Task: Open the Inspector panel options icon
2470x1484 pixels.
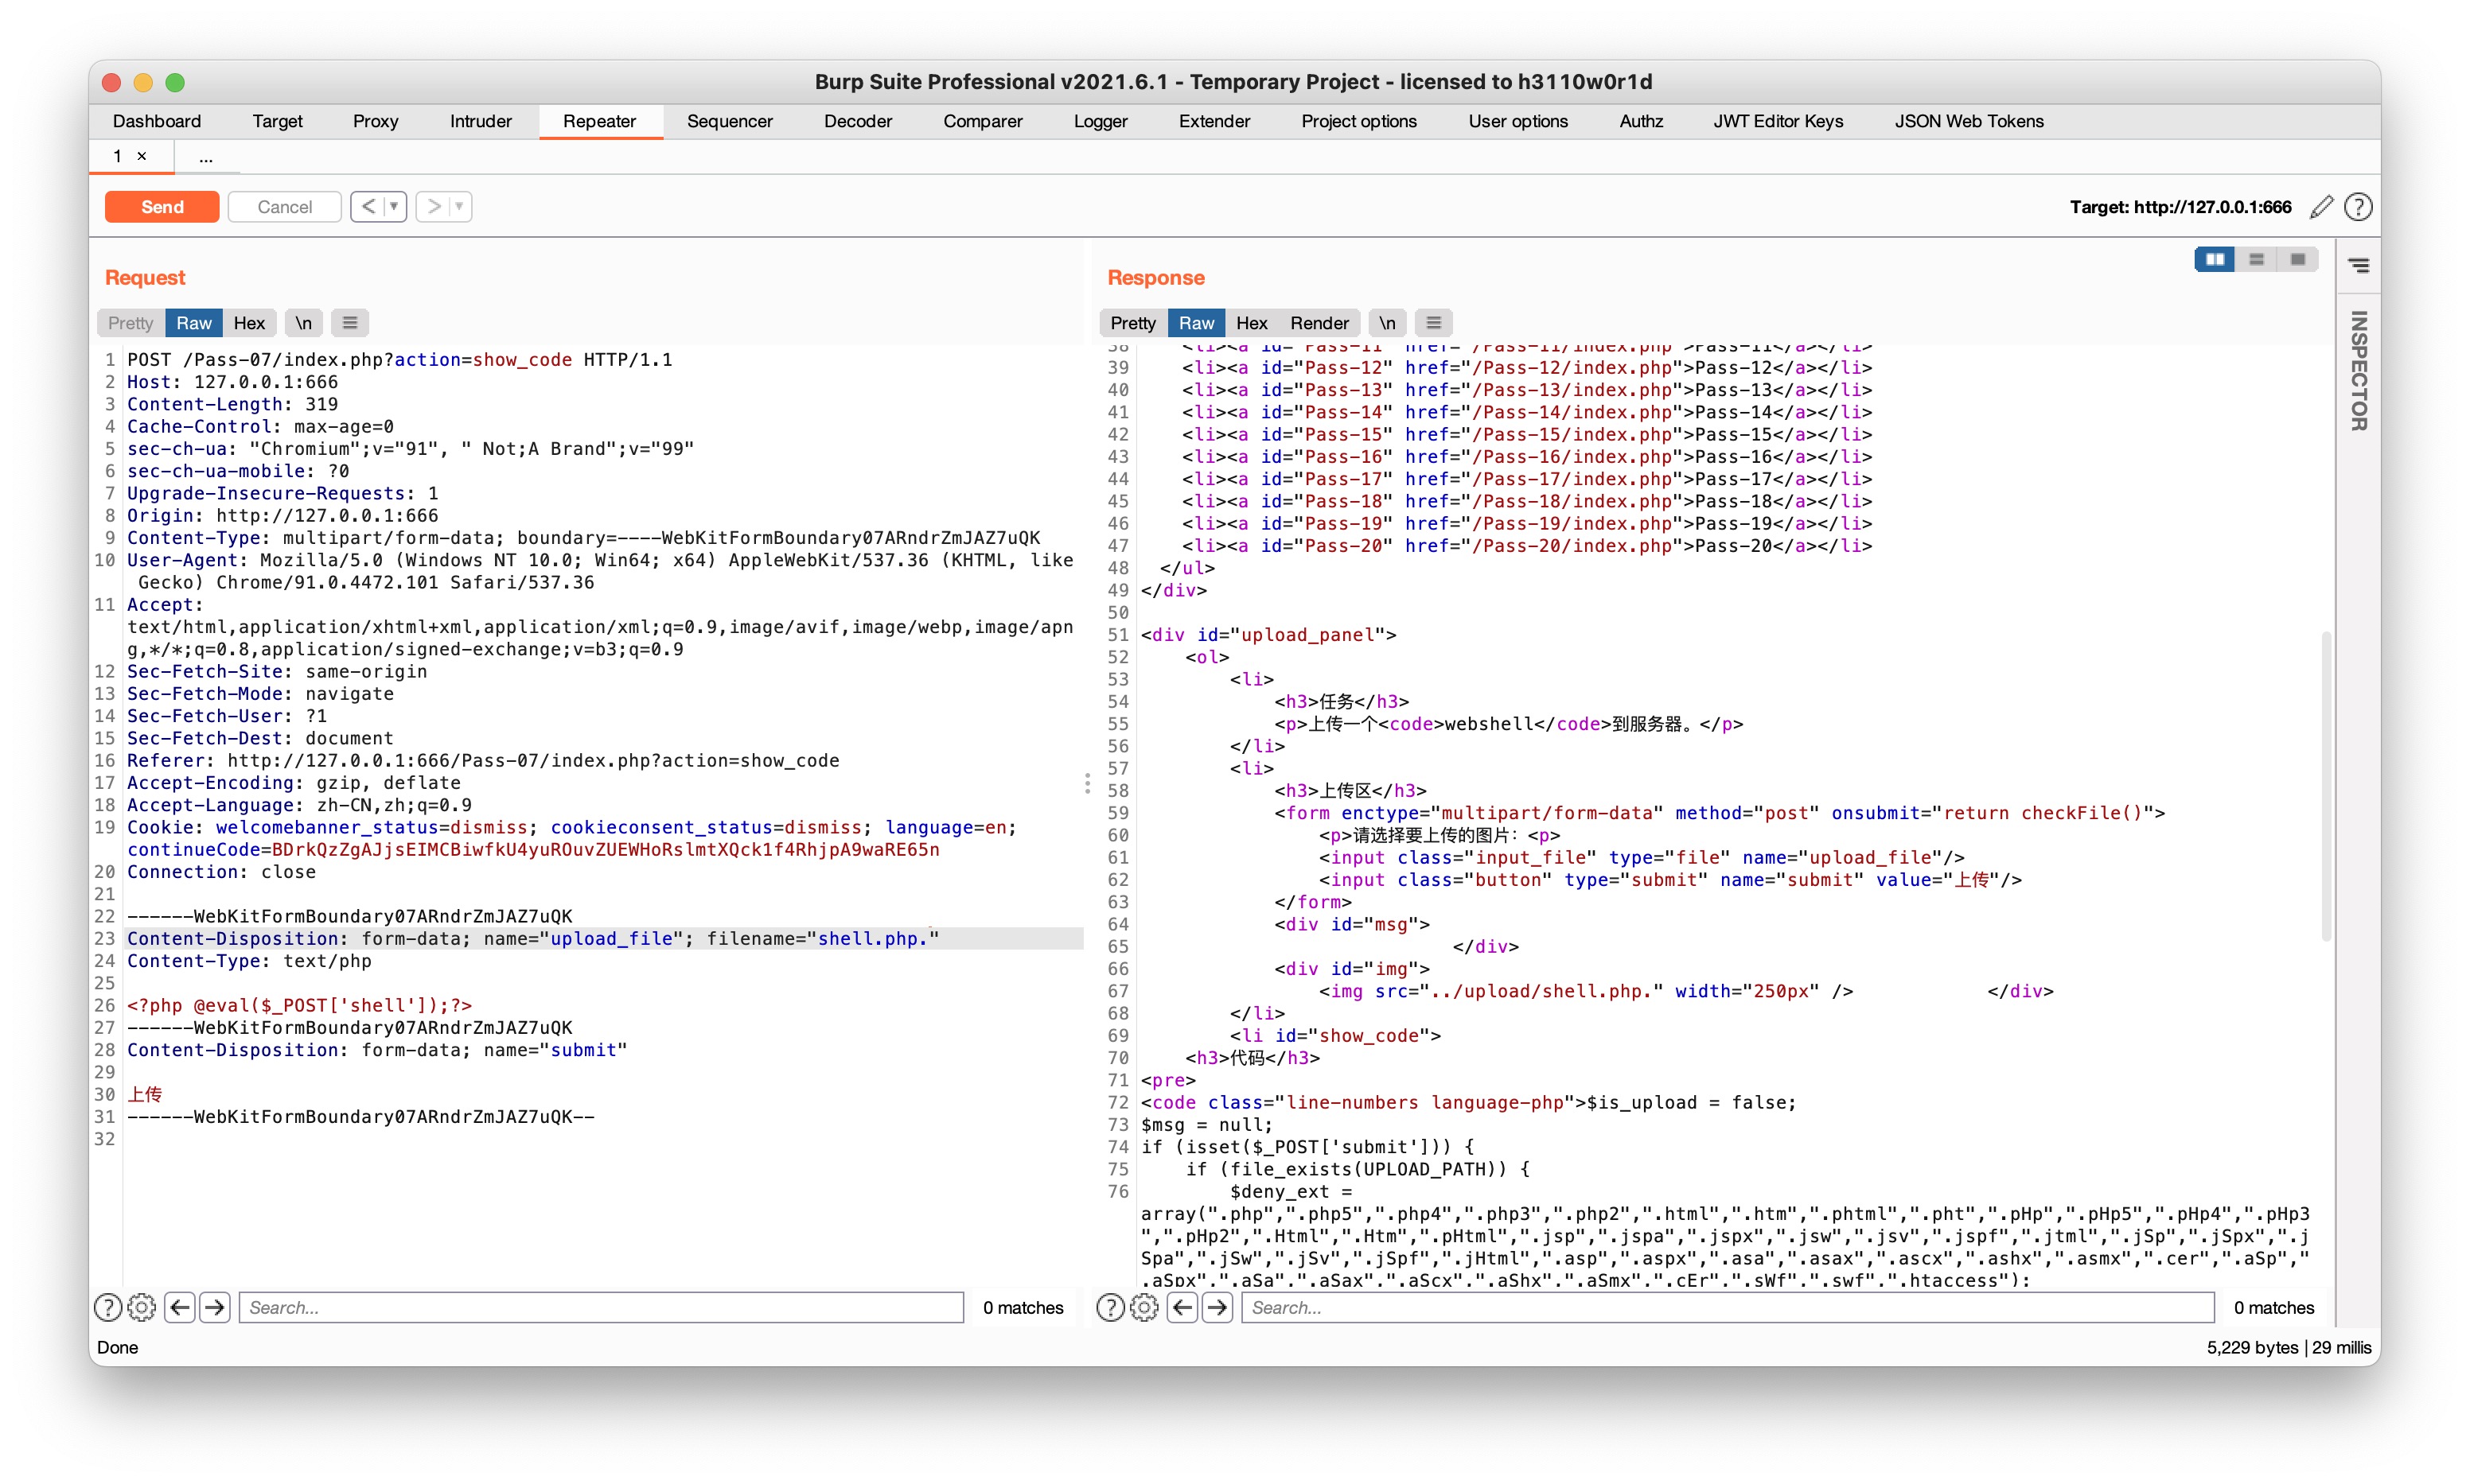Action: pos(2358,265)
